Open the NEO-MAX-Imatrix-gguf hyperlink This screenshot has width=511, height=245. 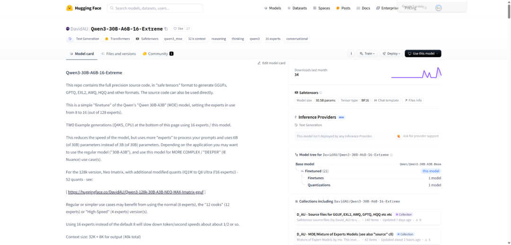[136, 192]
